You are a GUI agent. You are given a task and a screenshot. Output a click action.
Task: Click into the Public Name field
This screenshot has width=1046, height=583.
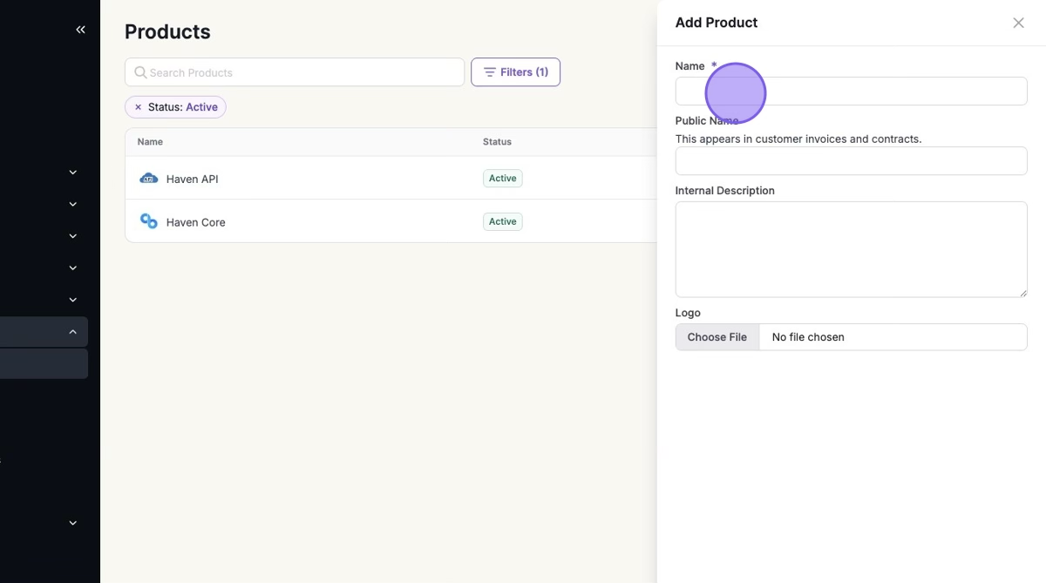pos(851,161)
